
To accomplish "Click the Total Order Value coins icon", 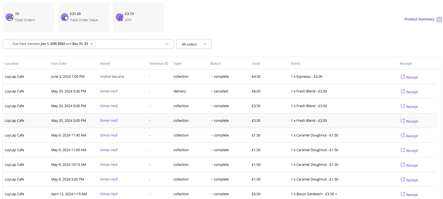I will pyautogui.click(x=65, y=17).
